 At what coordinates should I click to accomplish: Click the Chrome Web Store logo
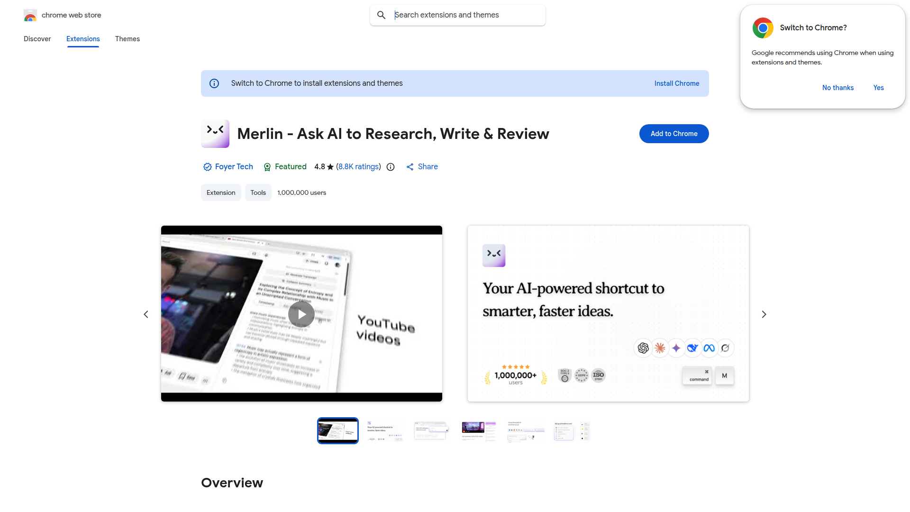(30, 15)
